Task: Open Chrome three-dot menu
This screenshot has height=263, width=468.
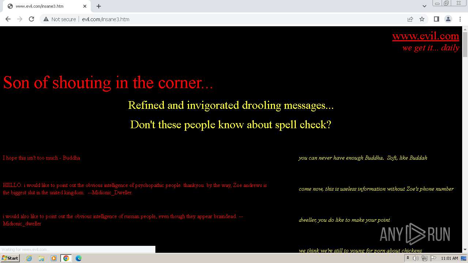Action: click(x=460, y=19)
